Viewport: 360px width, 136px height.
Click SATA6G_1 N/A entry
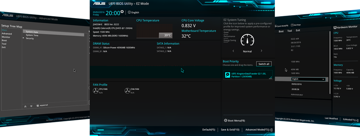[164, 48]
